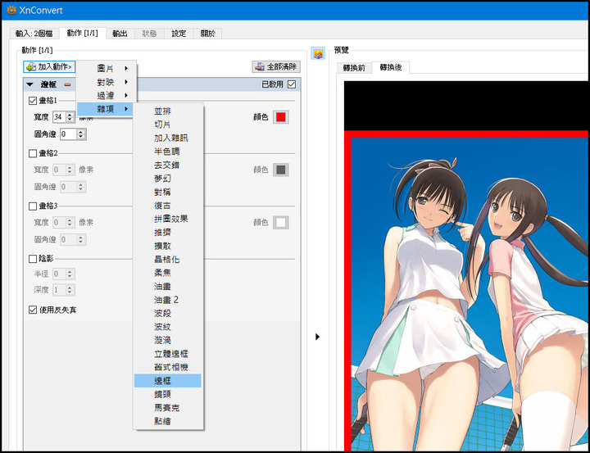
Task: Click the XnConvert app logo icon
Action: click(x=11, y=10)
